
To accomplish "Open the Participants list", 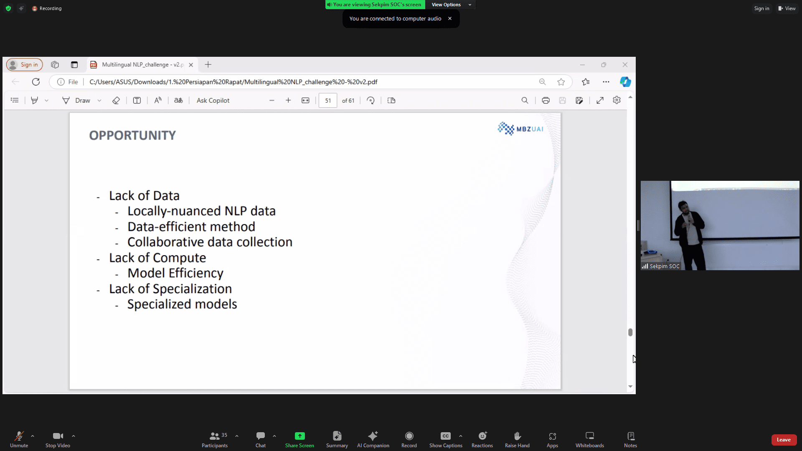I will point(215,439).
